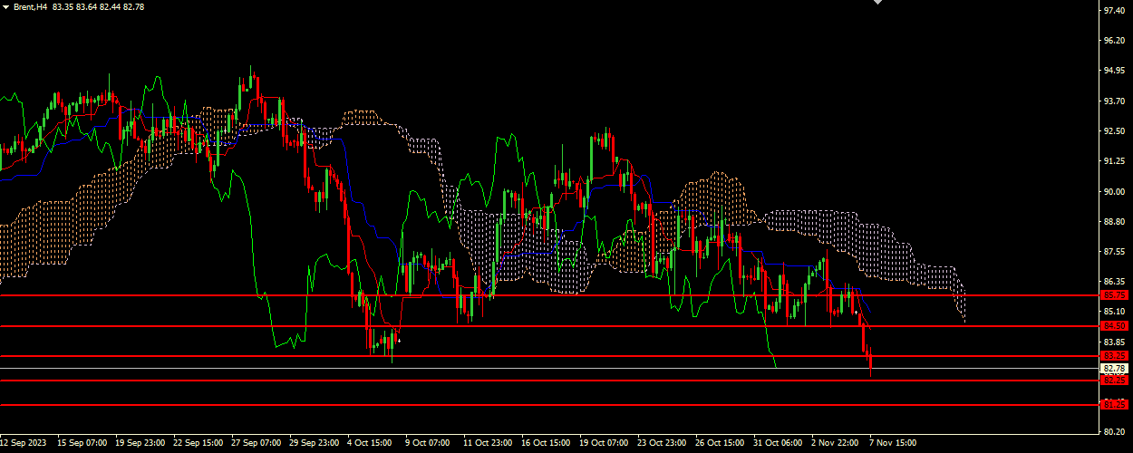The width and height of the screenshot is (1133, 453).
Task: Click the 7 Nov 15:00 time axis label
Action: pyautogui.click(x=893, y=444)
